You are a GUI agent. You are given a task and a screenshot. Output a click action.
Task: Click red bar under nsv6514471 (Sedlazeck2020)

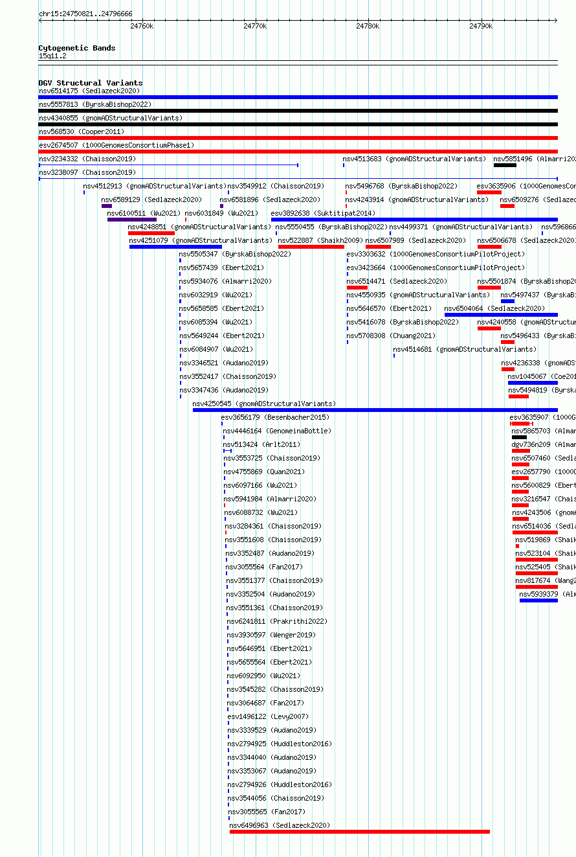click(357, 288)
